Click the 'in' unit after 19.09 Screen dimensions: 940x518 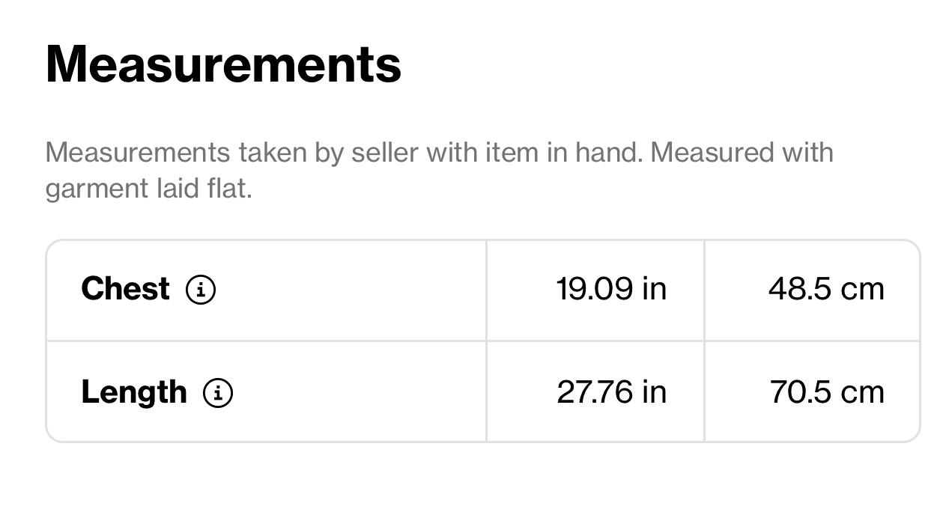pyautogui.click(x=654, y=289)
